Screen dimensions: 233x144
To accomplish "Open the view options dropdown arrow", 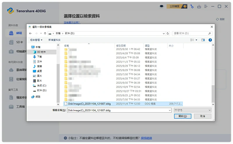I will pos(196,40).
